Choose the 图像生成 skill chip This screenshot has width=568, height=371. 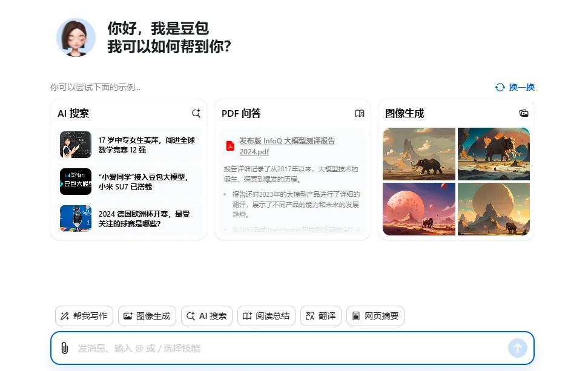point(147,316)
